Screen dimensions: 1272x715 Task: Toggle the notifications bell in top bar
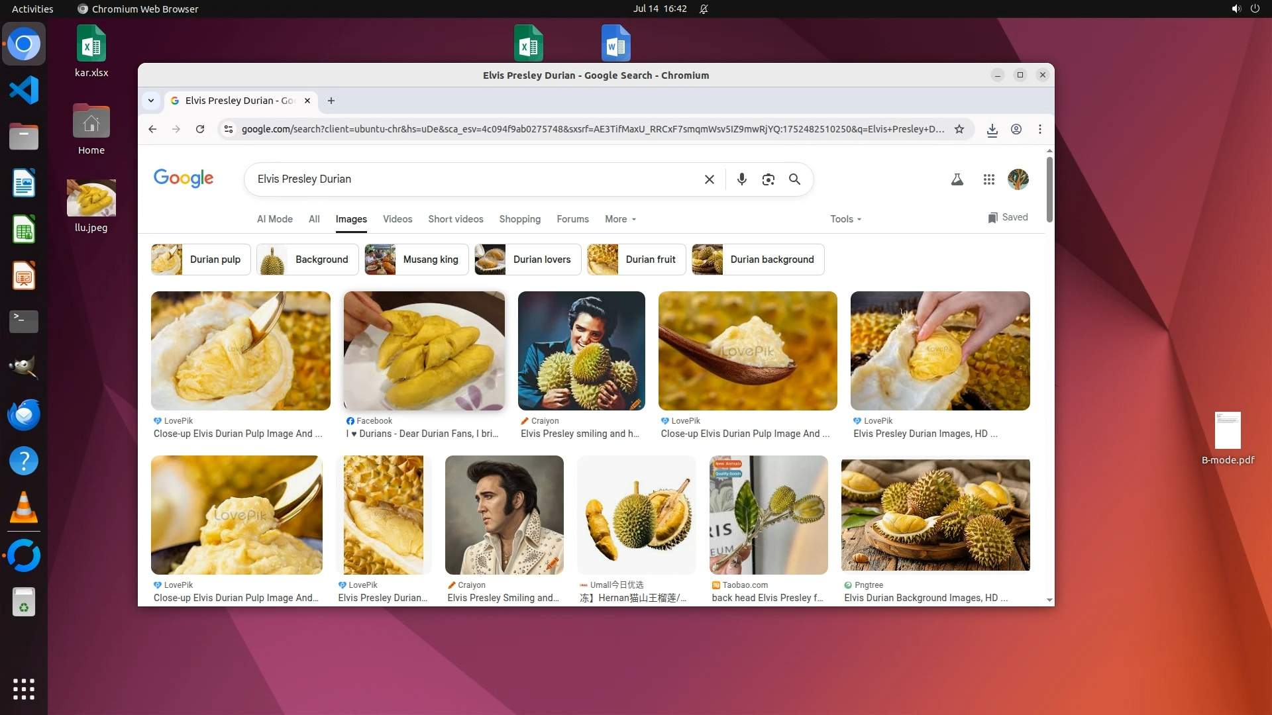tap(704, 9)
